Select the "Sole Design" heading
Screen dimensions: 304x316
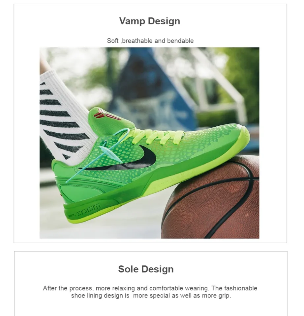(146, 269)
